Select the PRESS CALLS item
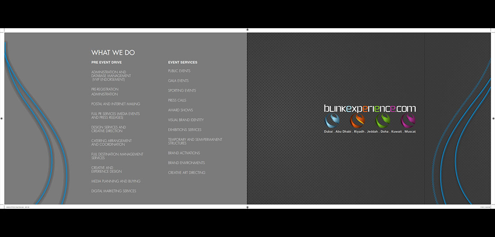 click(177, 100)
